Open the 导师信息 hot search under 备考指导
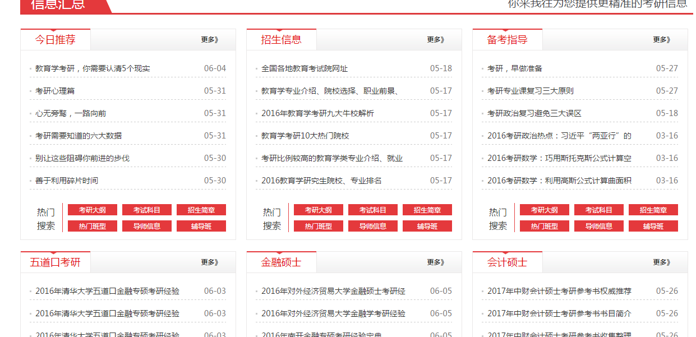 [x=599, y=225]
